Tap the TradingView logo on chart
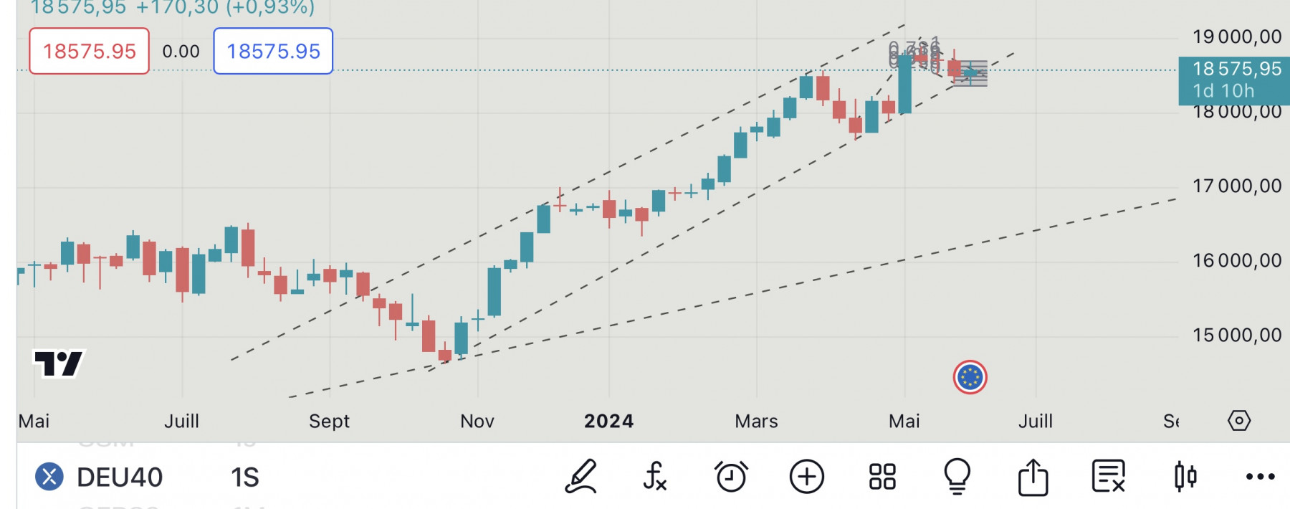Viewport: 1290px width, 509px height. [59, 363]
